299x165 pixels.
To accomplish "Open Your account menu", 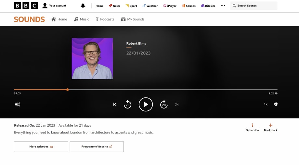I will point(54,6).
